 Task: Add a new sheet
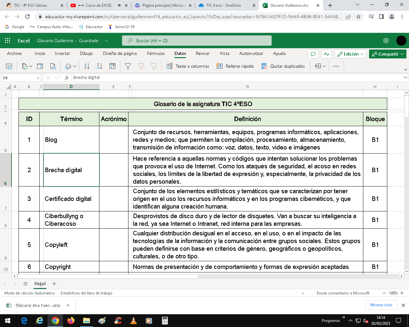pyautogui.click(x=54, y=284)
